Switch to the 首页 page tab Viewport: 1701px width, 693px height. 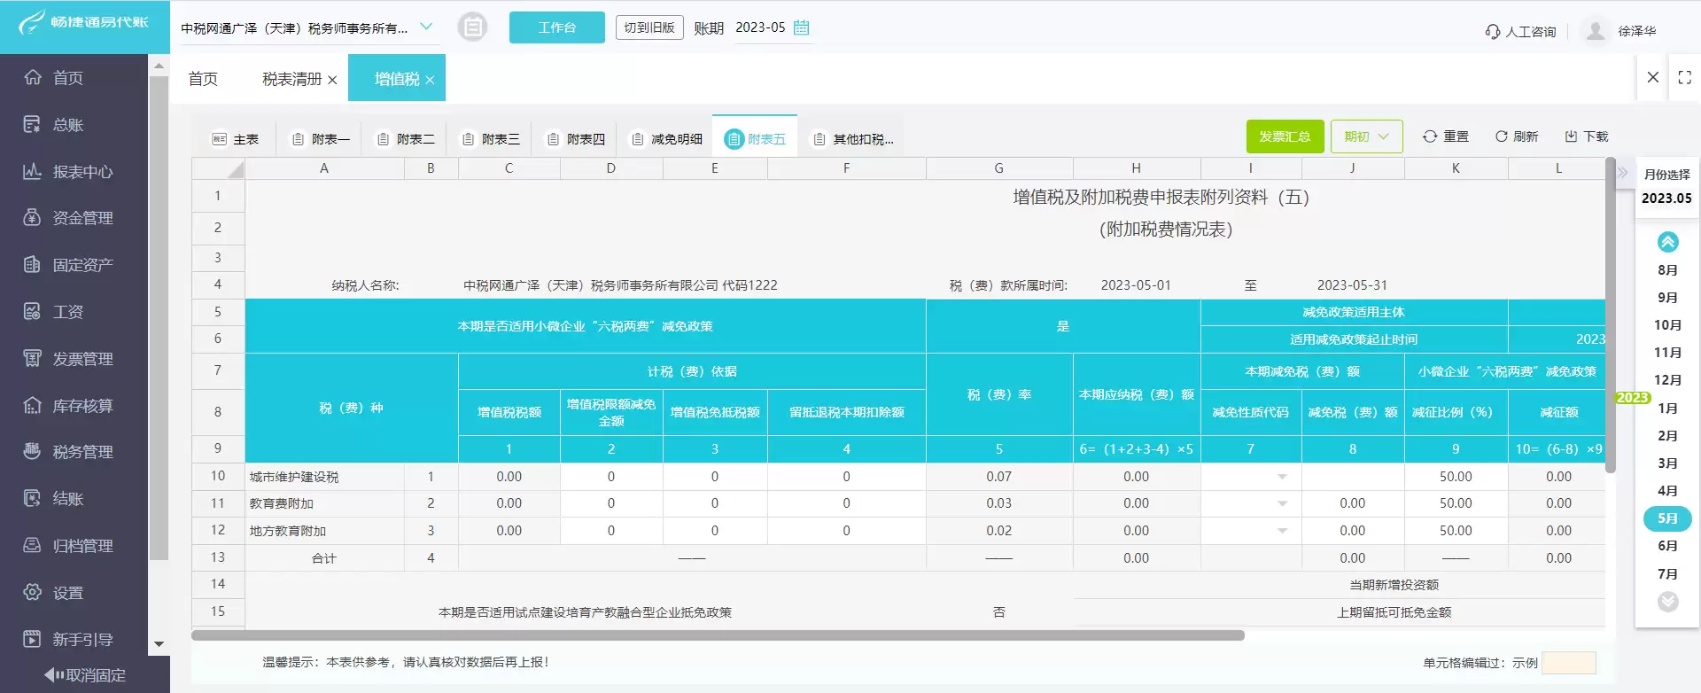click(x=203, y=79)
